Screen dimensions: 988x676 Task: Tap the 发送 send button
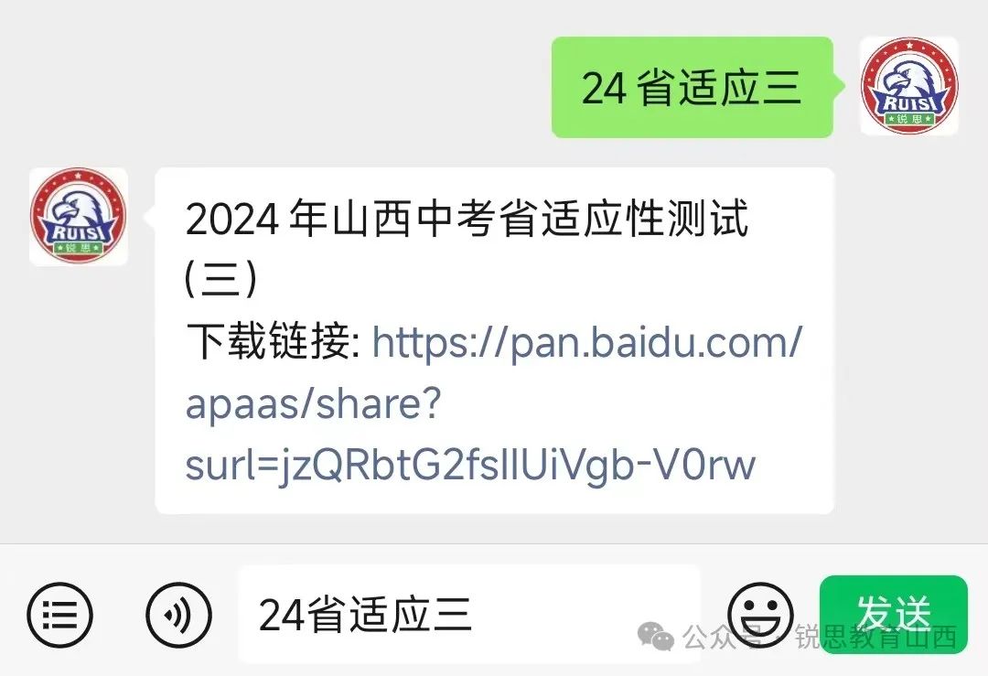coord(893,615)
